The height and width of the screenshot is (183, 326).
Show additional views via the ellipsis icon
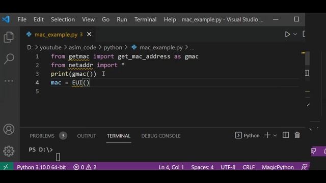[x=9, y=81]
